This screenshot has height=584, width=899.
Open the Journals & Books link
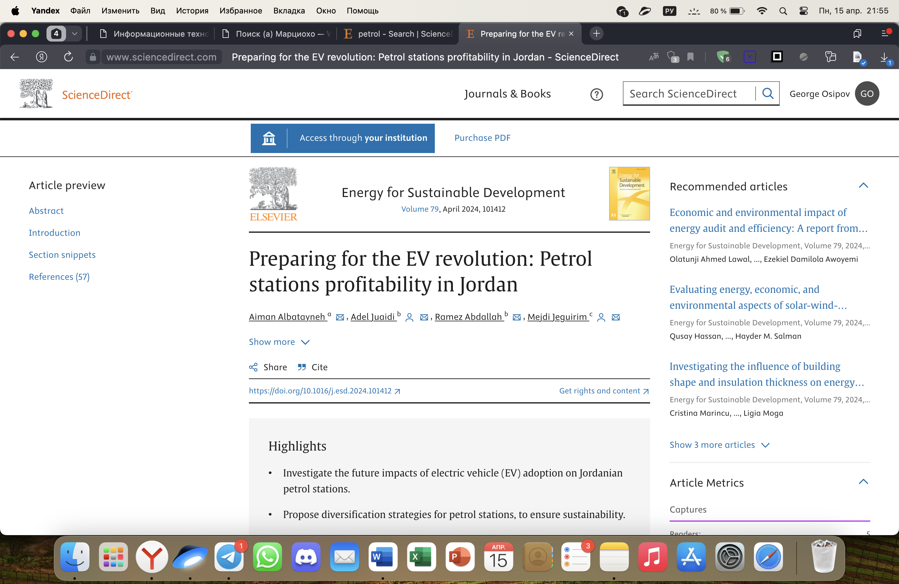tap(507, 93)
